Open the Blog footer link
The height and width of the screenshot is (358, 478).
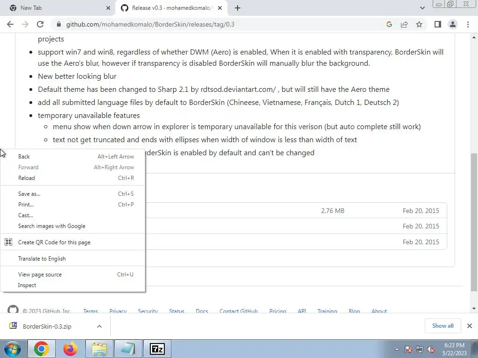[x=354, y=311]
